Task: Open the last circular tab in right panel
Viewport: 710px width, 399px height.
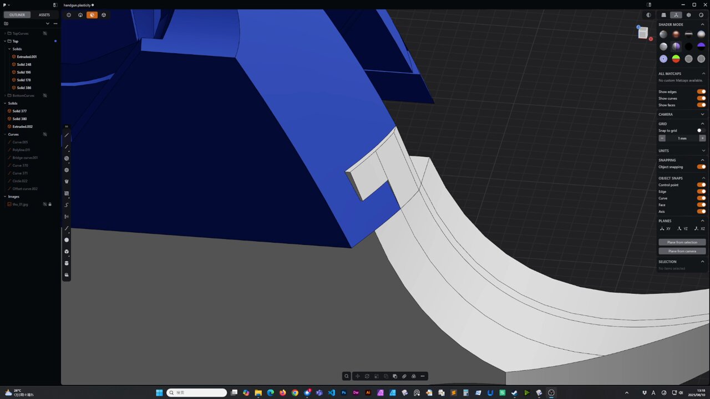Action: pyautogui.click(x=701, y=15)
